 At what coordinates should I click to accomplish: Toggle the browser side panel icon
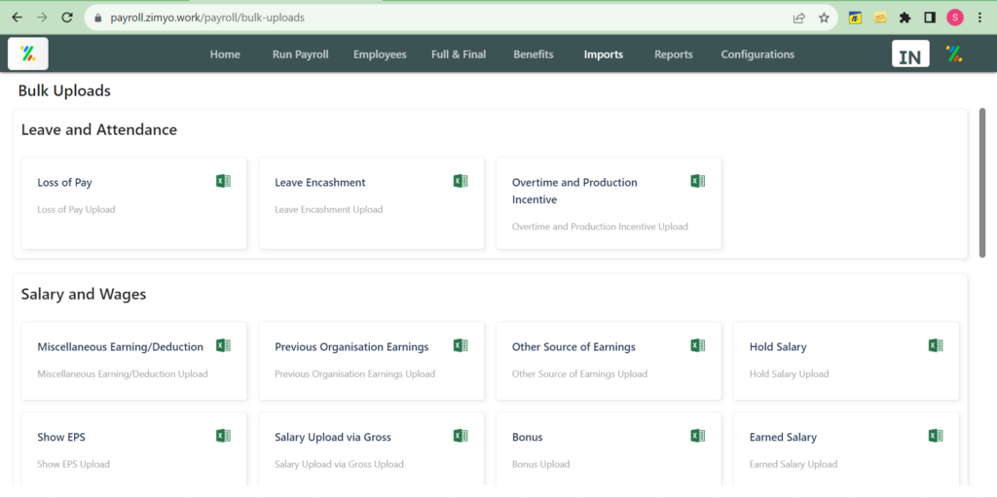pos(930,18)
